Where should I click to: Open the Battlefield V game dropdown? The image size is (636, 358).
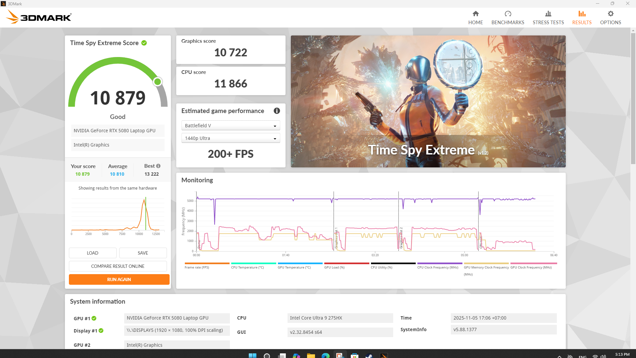(231, 126)
